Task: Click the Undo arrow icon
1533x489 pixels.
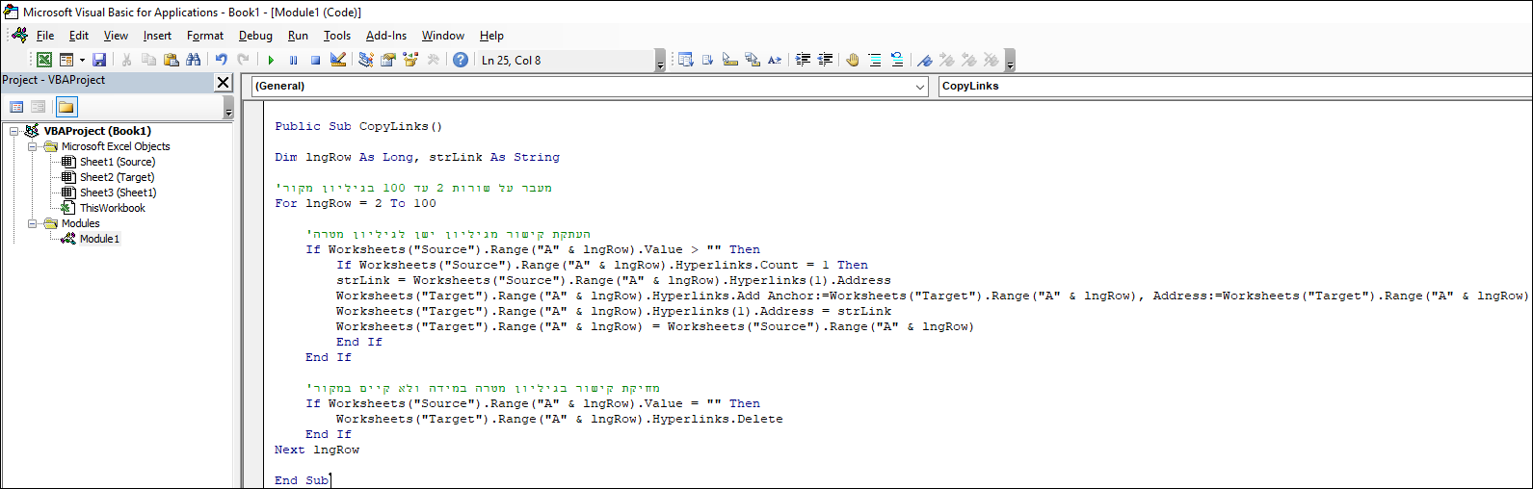Action: [221, 60]
